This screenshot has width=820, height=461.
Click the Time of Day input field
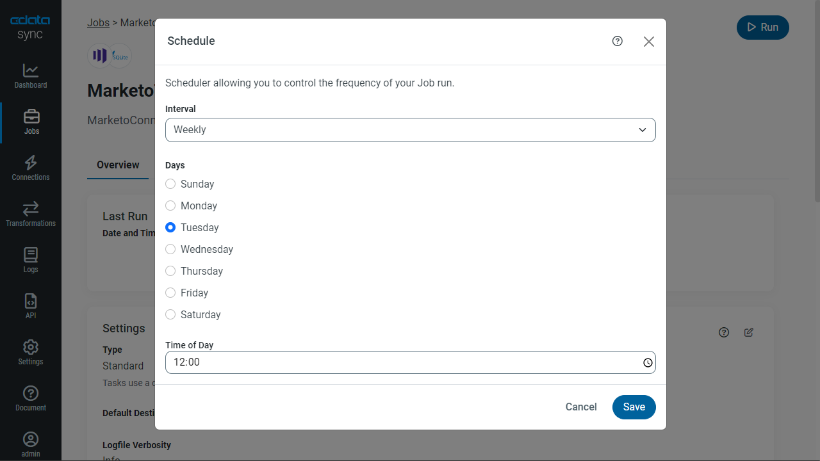coord(397,362)
